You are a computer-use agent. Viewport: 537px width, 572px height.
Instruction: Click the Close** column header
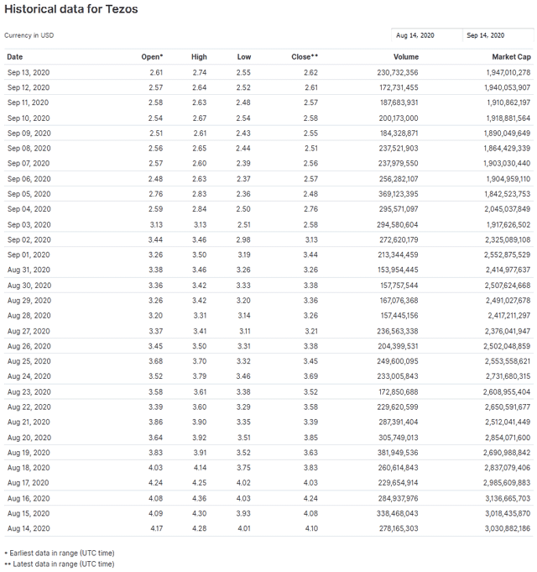click(x=305, y=57)
